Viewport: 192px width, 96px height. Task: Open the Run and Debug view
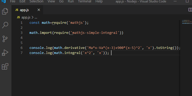[5, 53]
